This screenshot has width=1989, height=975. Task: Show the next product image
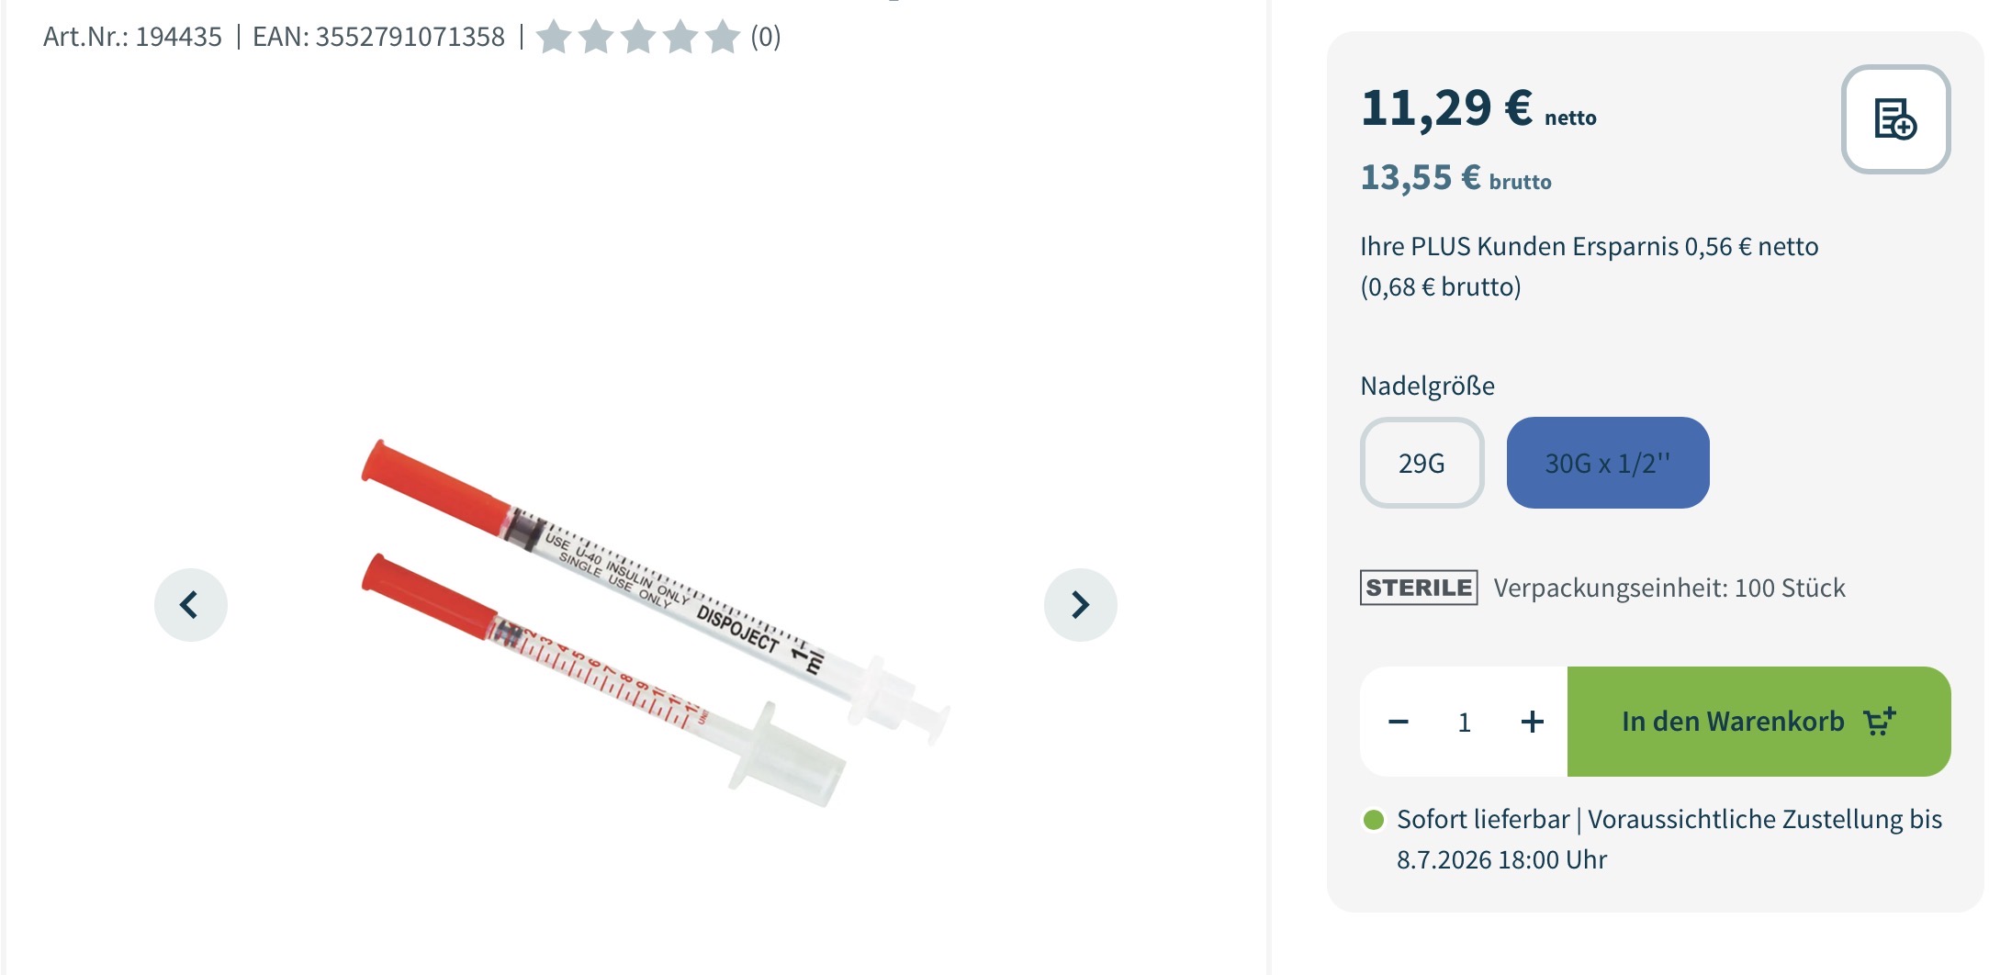pos(1081,605)
